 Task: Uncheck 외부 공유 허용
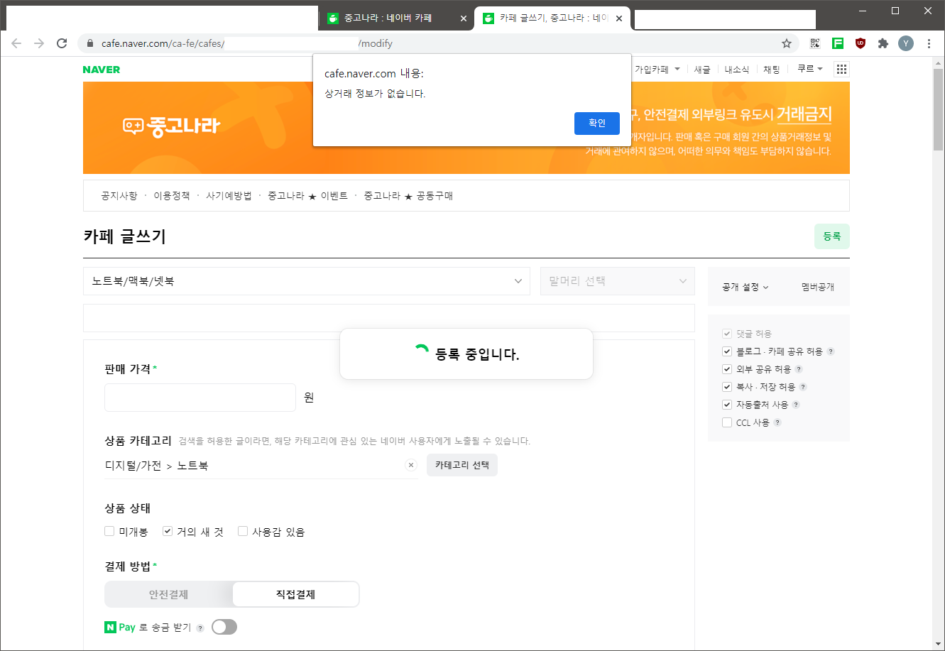[x=726, y=369]
